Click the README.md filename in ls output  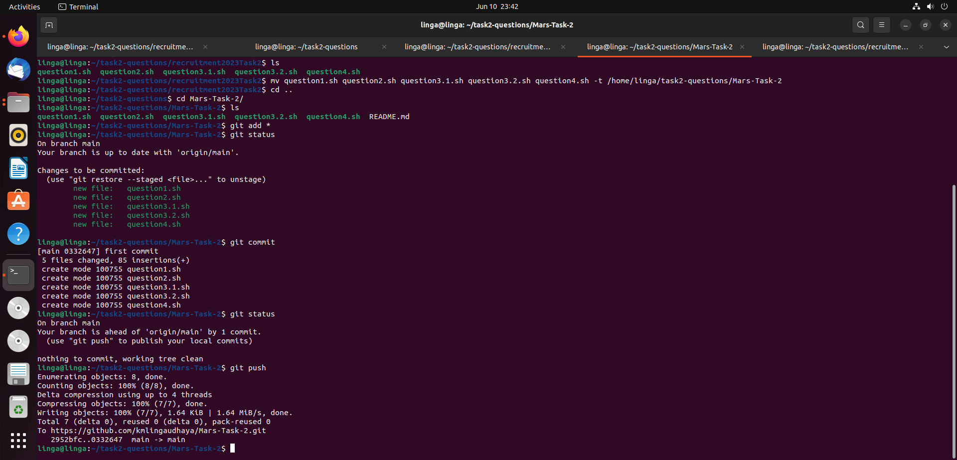click(389, 117)
